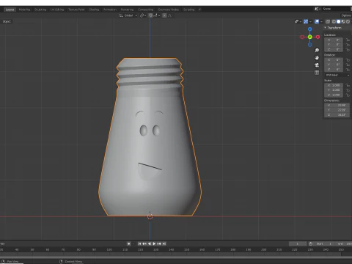
Task: Toggle auto keying record button
Action: coord(129,243)
